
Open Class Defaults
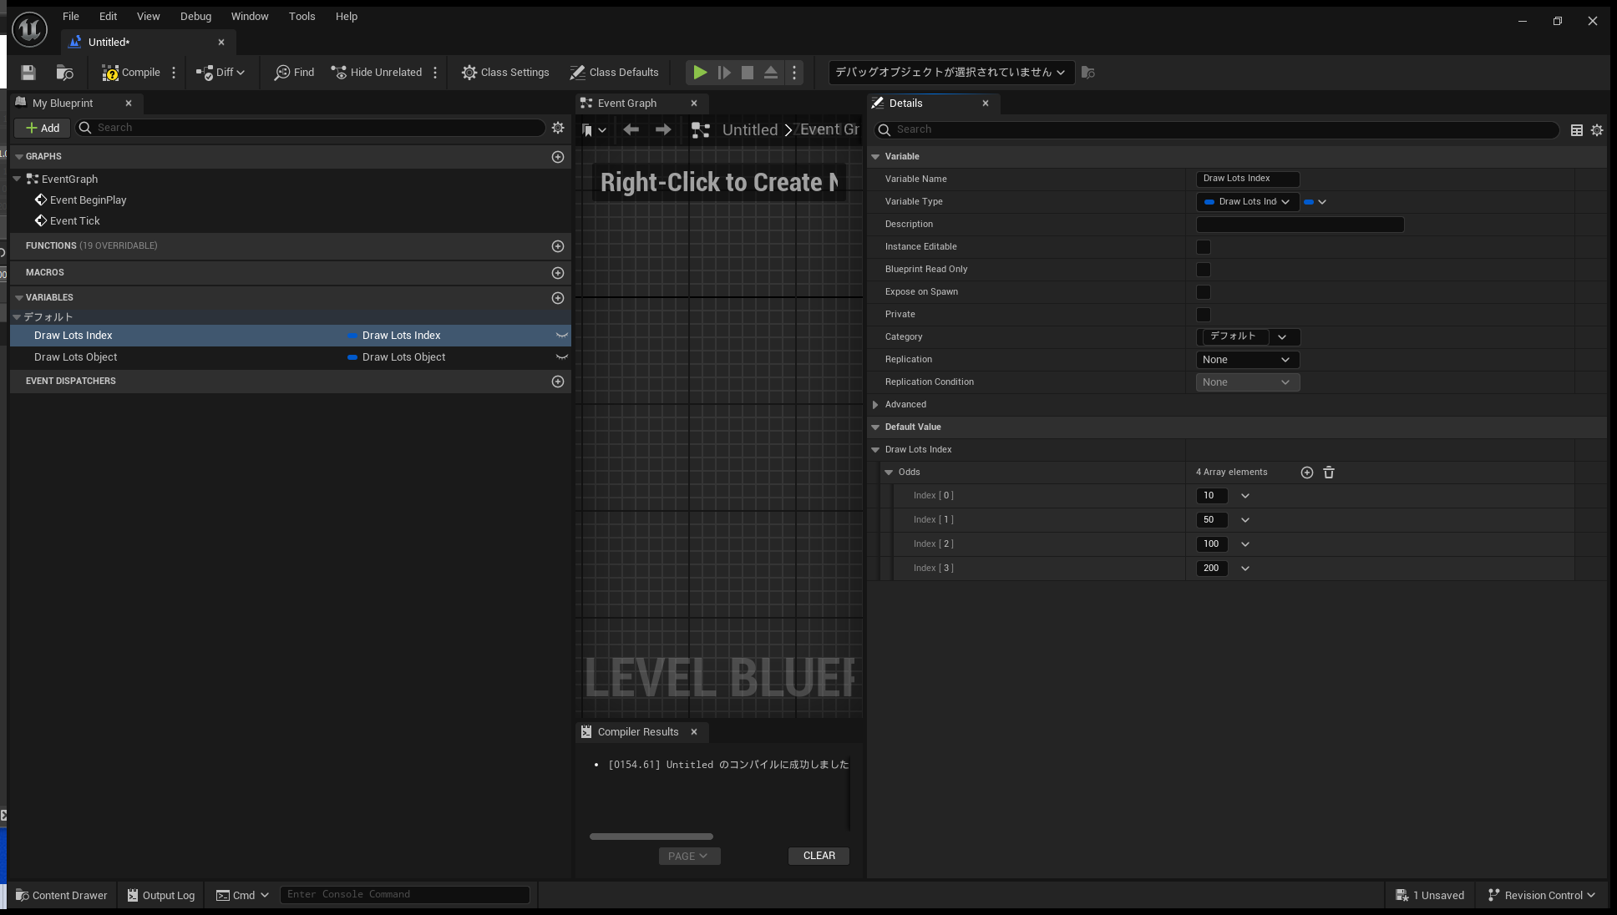click(x=615, y=73)
